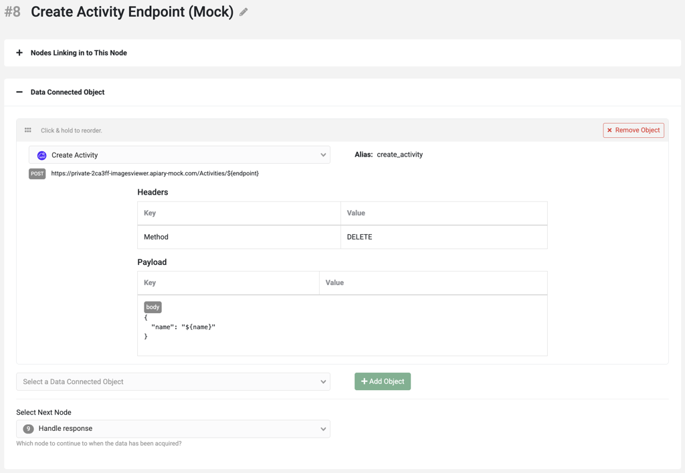This screenshot has height=473, width=685.
Task: Click the Add Object button
Action: coord(382,381)
